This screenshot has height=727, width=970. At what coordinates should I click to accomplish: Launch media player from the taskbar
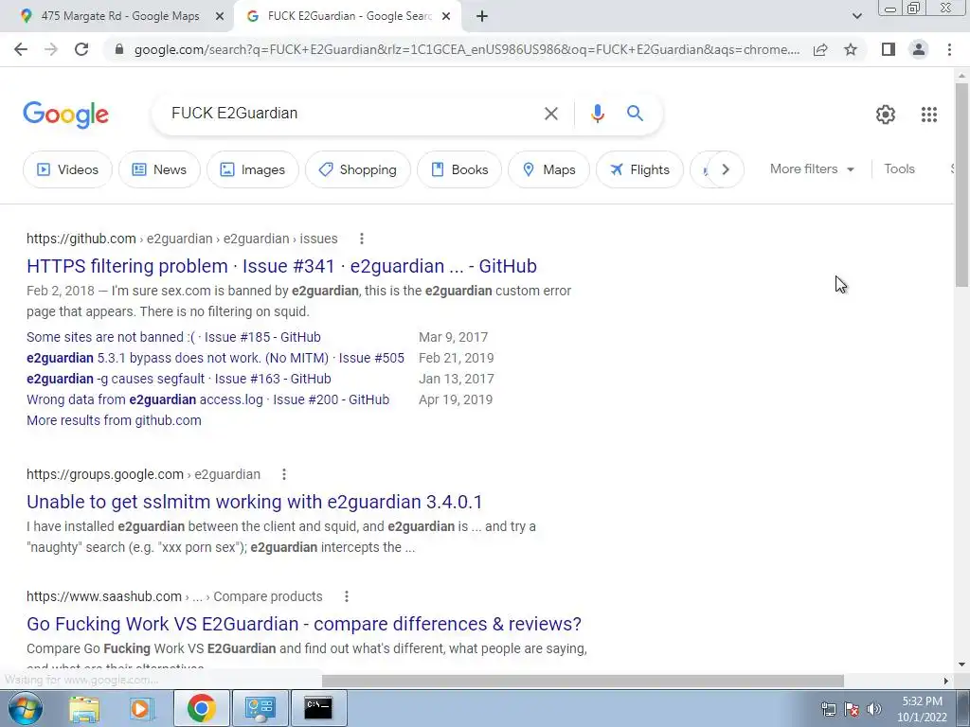(141, 708)
